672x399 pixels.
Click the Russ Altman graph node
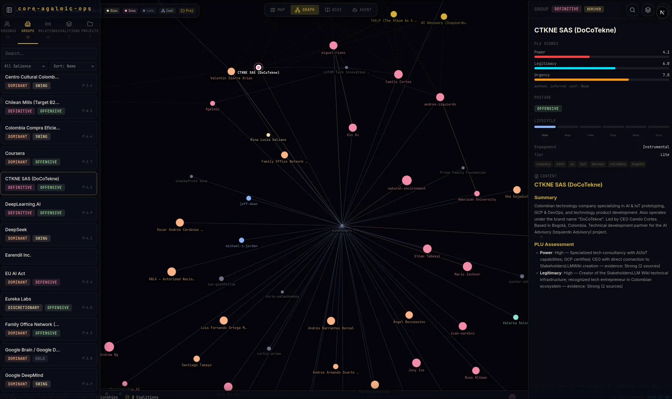pyautogui.click(x=476, y=370)
